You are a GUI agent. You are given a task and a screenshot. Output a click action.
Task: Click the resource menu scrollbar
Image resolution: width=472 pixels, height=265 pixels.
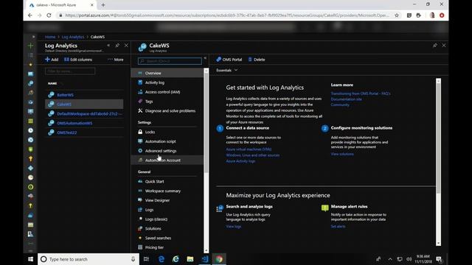(206, 123)
